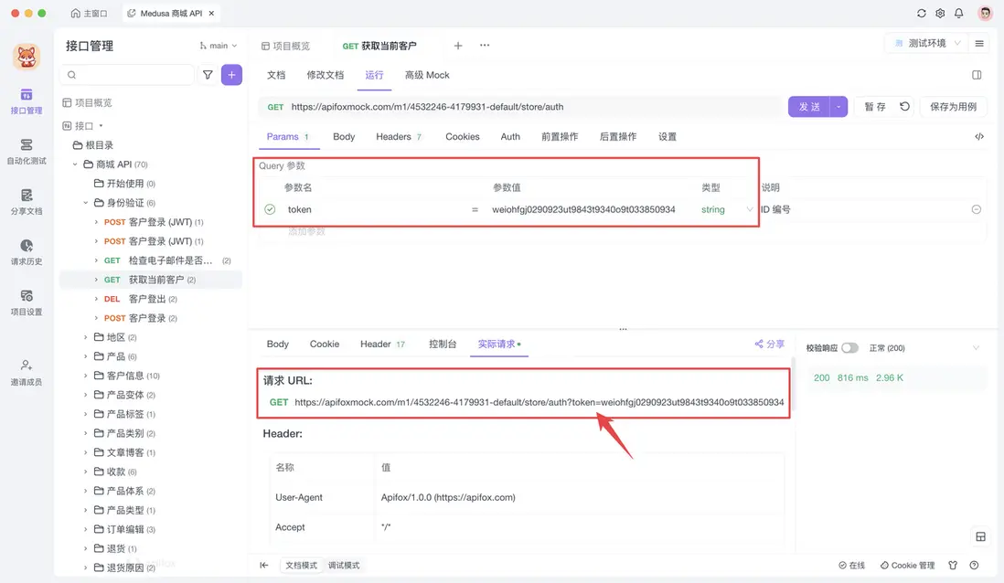This screenshot has height=583, width=1004.
Task: Click the 邀请成员 sidebar icon
Action: point(26,369)
